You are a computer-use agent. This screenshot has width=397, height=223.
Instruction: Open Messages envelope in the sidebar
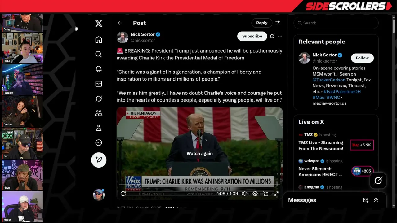tap(99, 84)
